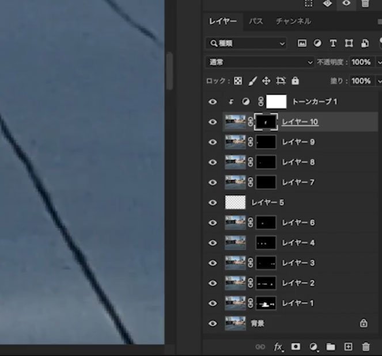Switch to the チャンネル tab
Viewport: 382px width, 356px height.
tap(293, 21)
